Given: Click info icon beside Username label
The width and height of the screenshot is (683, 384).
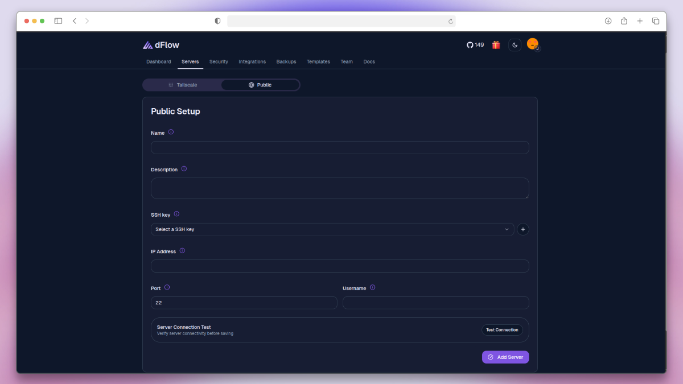Looking at the screenshot, I should pyautogui.click(x=372, y=287).
